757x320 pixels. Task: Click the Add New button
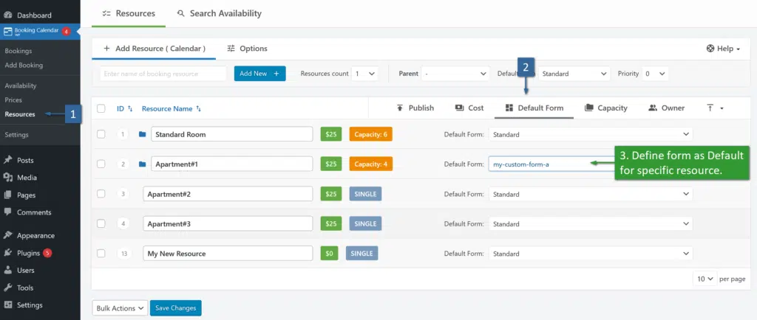pyautogui.click(x=259, y=74)
